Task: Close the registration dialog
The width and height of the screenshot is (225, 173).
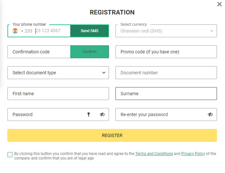Action: tap(219, 4)
